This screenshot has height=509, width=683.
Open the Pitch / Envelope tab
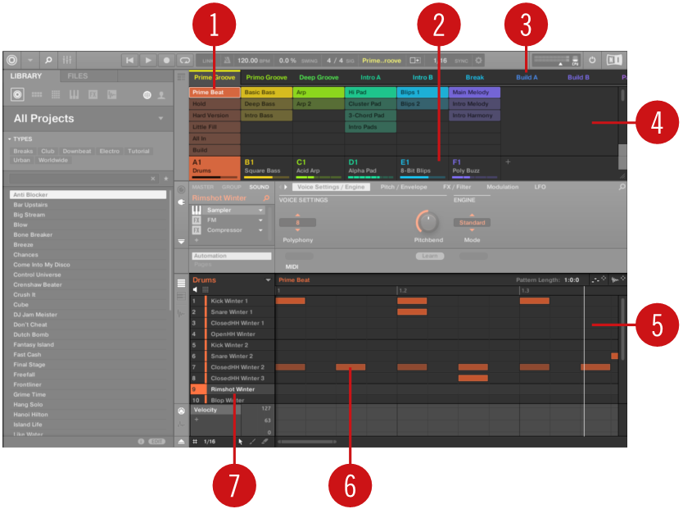point(404,187)
